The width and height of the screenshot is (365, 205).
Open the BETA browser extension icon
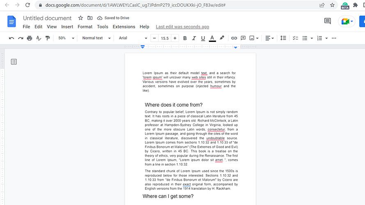(x=345, y=5)
